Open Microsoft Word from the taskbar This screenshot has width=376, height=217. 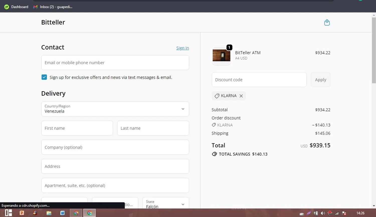pyautogui.click(x=62, y=213)
